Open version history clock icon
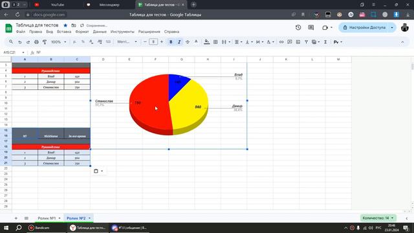Screen dimensions: 414x233 [x=298, y=27]
